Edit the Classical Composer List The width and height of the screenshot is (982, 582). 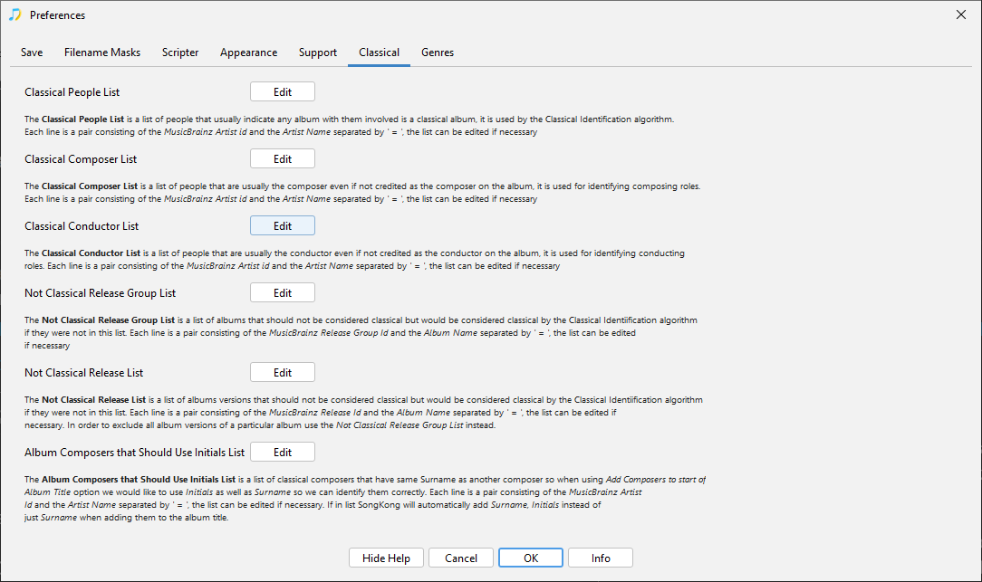click(283, 159)
